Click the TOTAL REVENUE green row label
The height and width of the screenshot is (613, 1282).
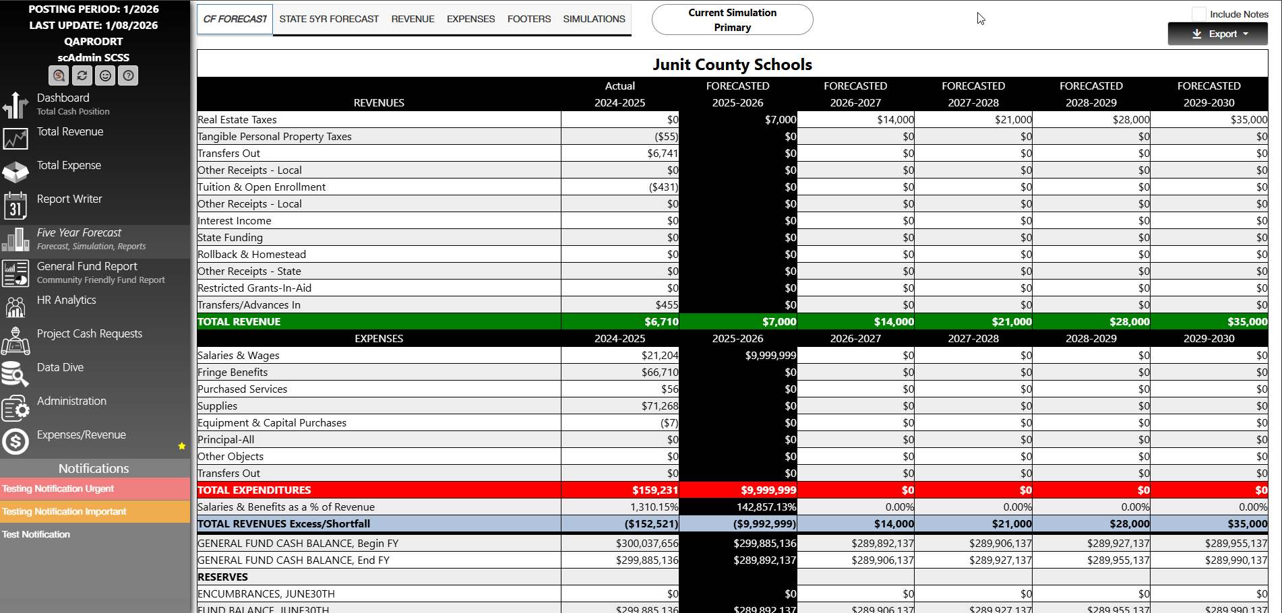(x=239, y=322)
